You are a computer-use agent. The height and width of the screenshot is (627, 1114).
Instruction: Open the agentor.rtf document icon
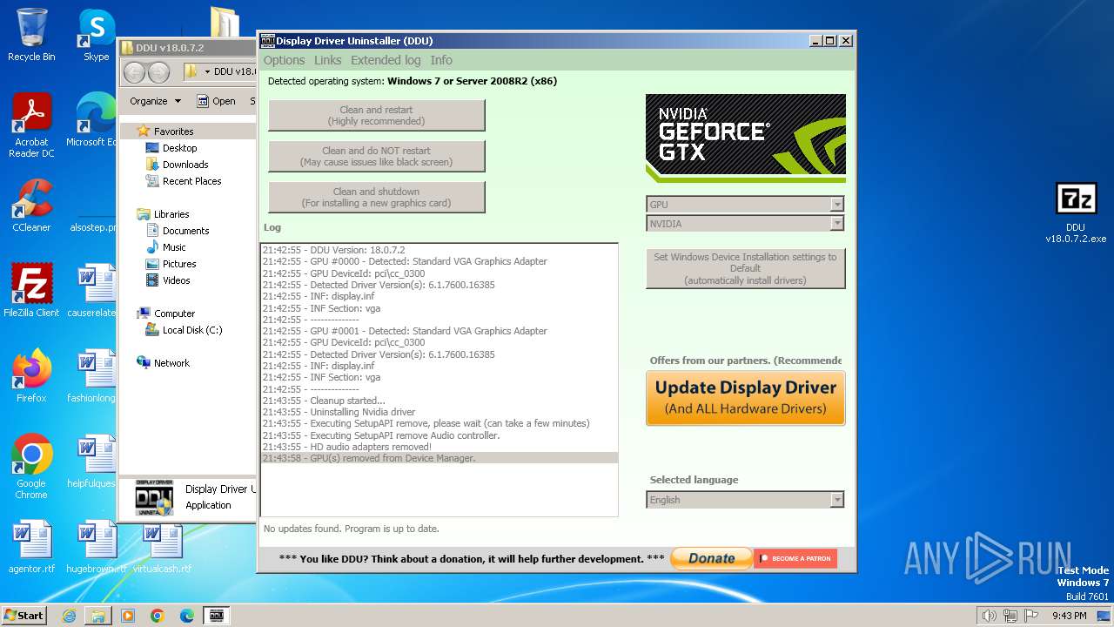(31, 547)
